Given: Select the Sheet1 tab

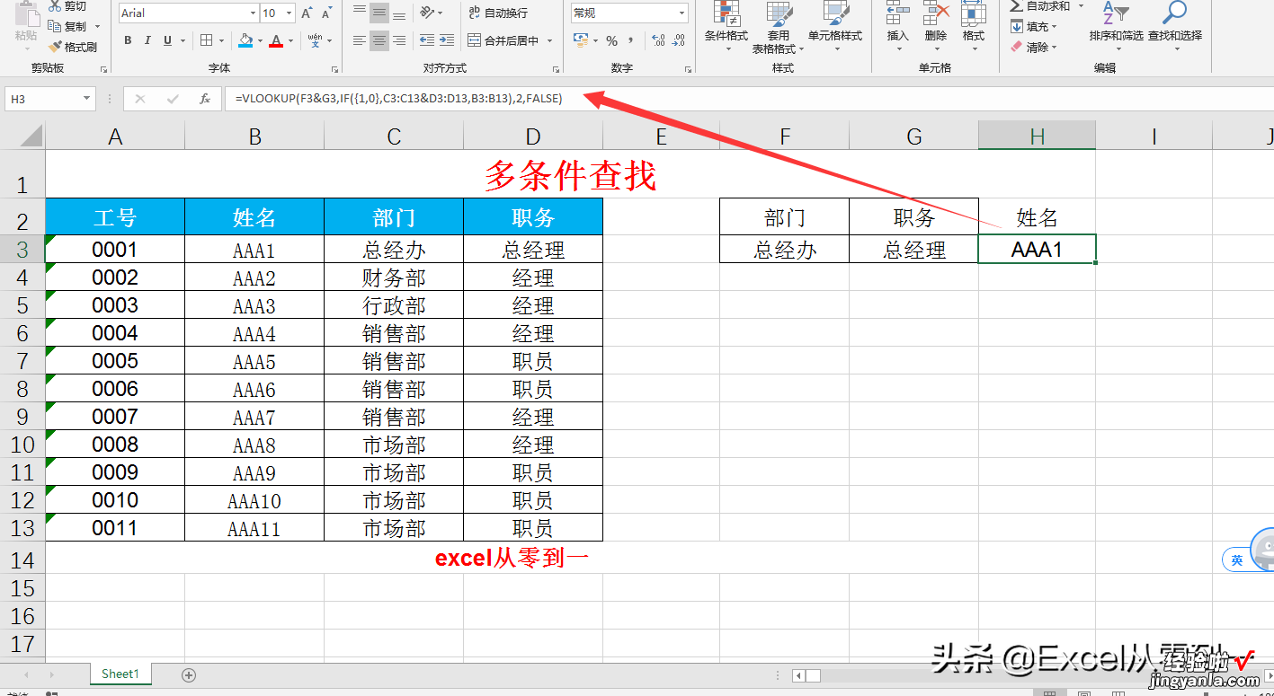Looking at the screenshot, I should click(x=120, y=674).
